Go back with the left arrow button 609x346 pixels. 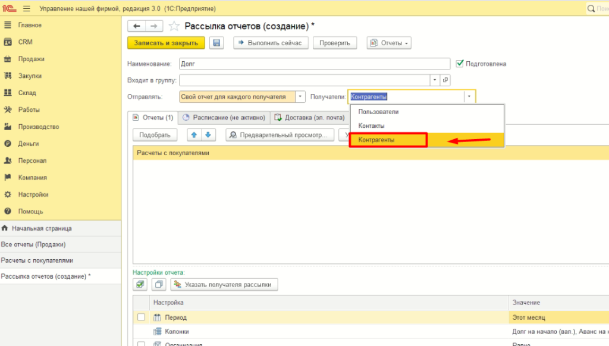(136, 26)
